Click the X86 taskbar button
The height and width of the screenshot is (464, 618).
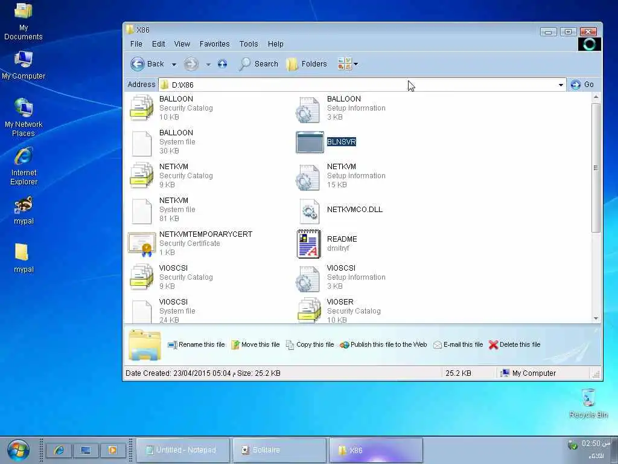point(376,450)
